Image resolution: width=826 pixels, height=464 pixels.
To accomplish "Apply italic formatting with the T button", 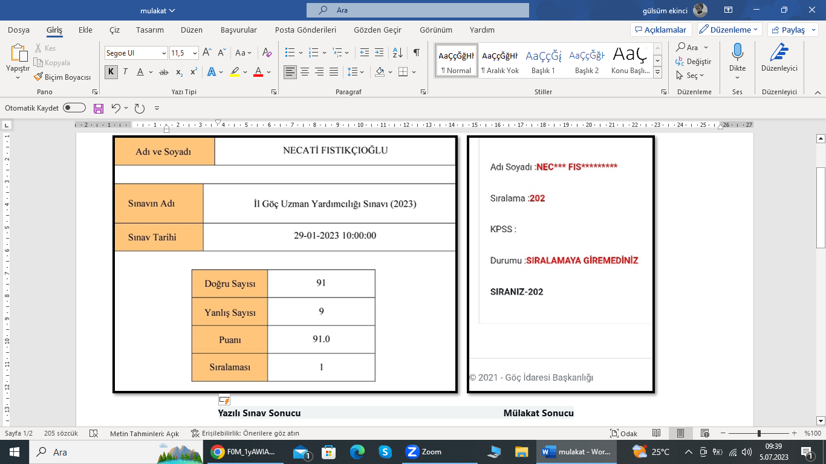I will pyautogui.click(x=125, y=72).
